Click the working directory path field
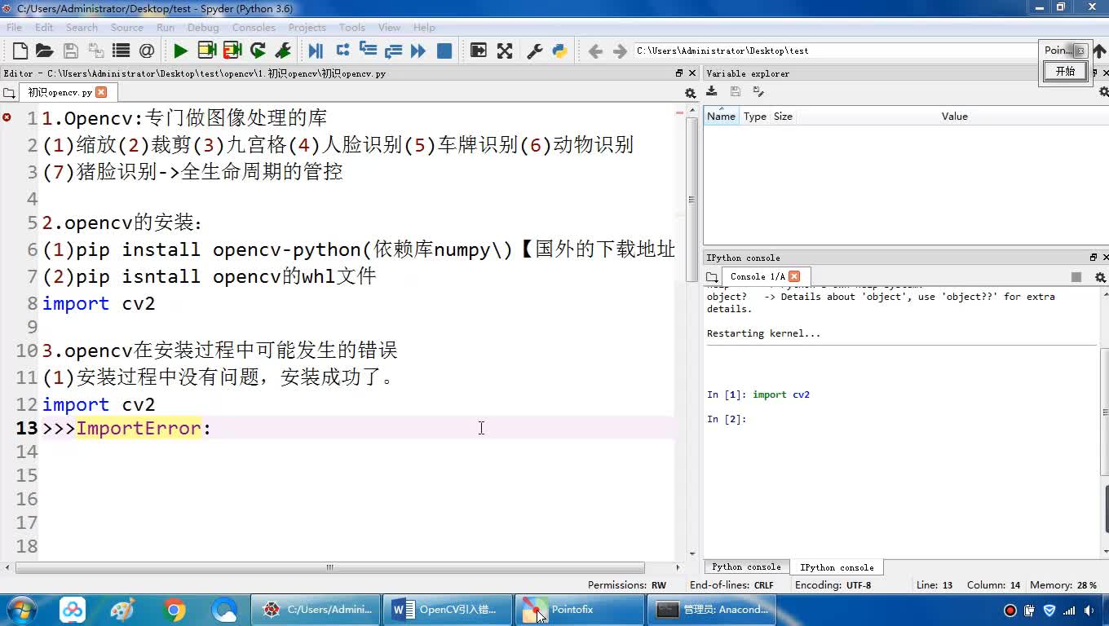1109x626 pixels. tap(832, 51)
